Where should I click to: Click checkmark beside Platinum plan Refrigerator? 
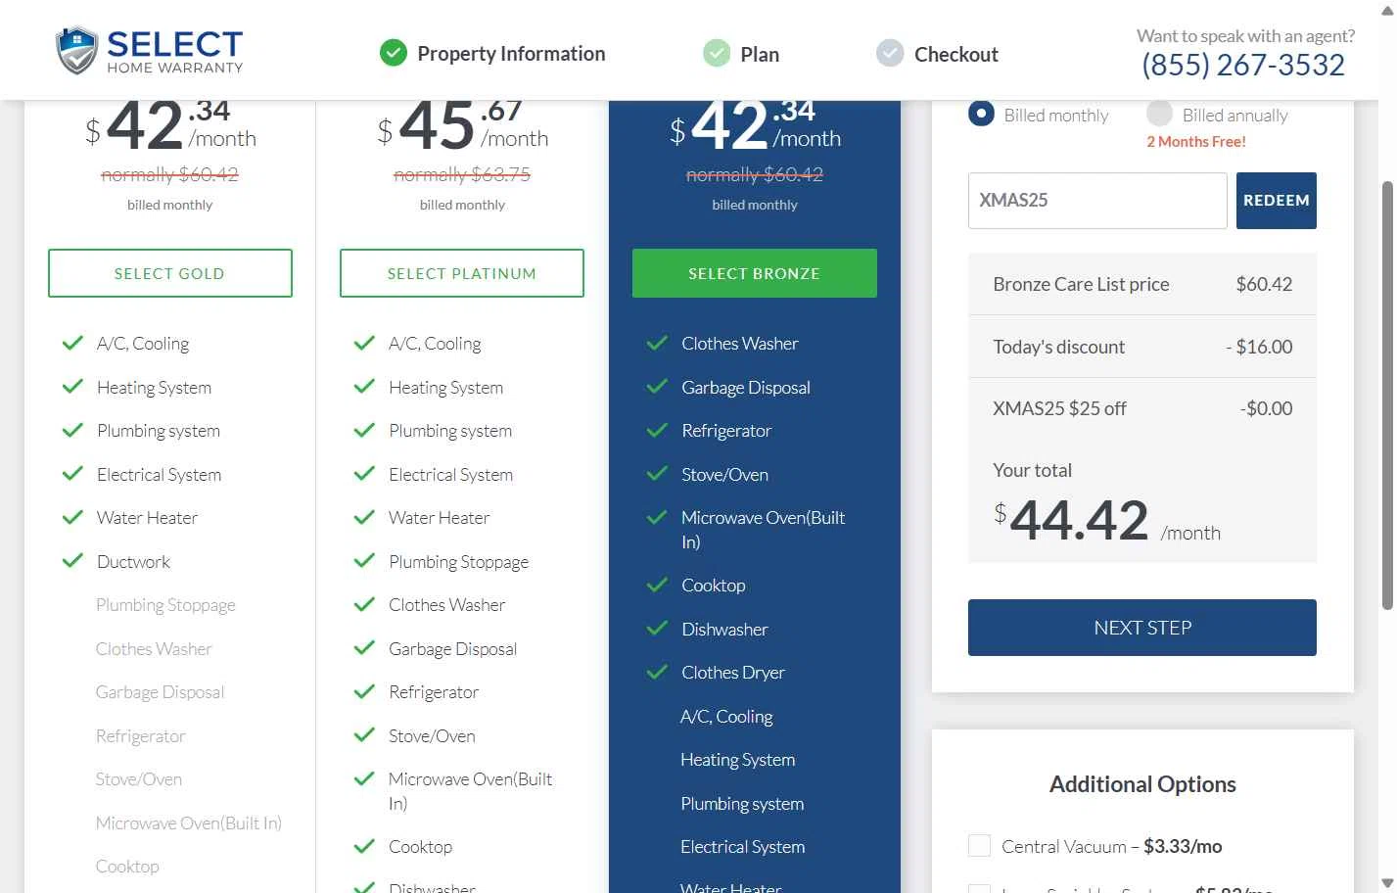(x=364, y=691)
